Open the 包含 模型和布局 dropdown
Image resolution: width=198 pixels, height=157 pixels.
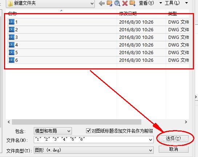click(x=53, y=131)
